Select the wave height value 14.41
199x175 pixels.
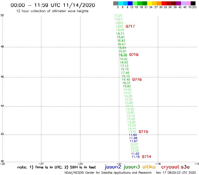click(132, 129)
